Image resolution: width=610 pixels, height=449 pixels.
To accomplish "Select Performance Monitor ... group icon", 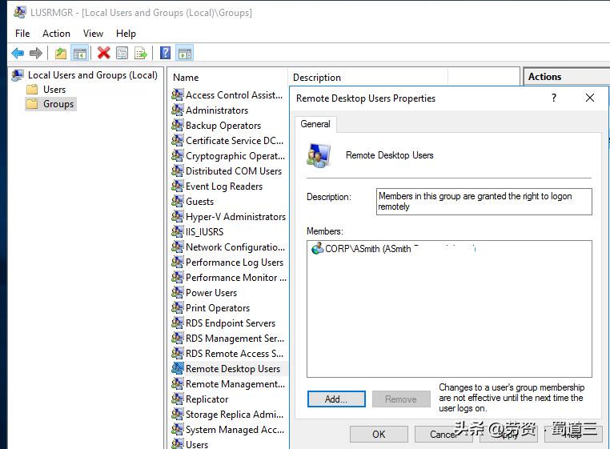I will (x=178, y=277).
